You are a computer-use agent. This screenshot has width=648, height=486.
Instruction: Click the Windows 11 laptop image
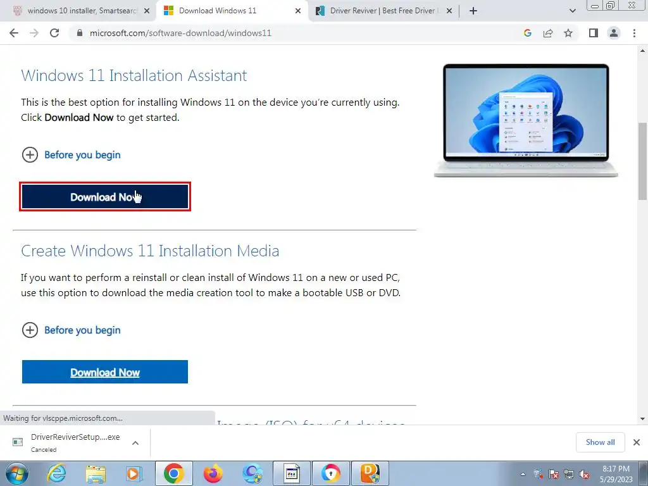pos(526,120)
